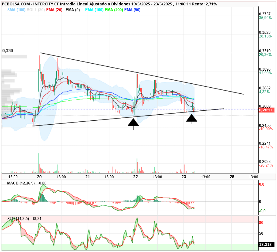Click the 0,3096 price axis label
Viewport: 277px width, 252px height.
point(265,70)
